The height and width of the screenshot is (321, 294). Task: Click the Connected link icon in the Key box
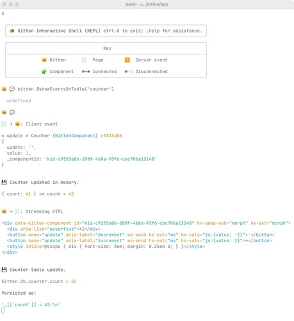point(86,72)
